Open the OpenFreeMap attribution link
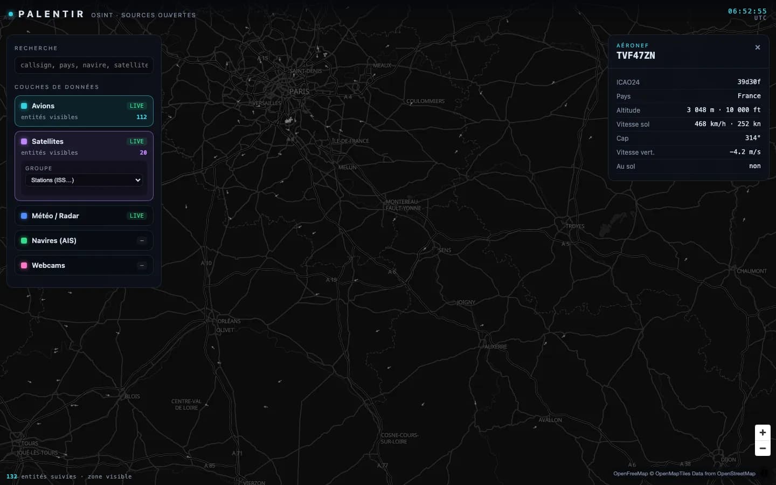The height and width of the screenshot is (485, 776). [x=630, y=474]
